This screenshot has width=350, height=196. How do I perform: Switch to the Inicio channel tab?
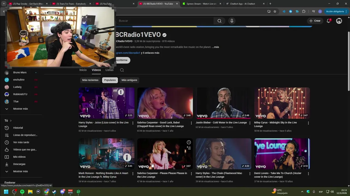[83, 70]
